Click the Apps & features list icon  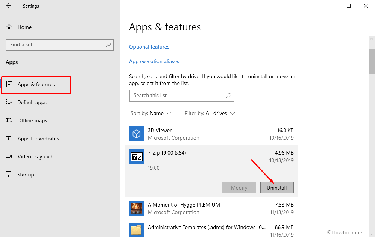click(x=9, y=84)
